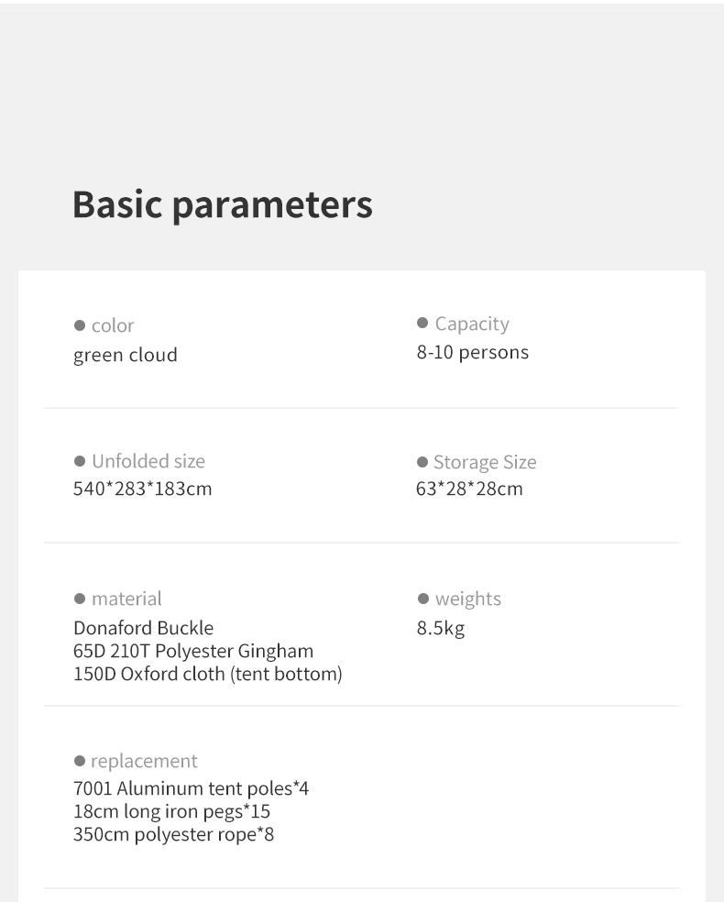Image resolution: width=724 pixels, height=902 pixels.
Task: Click the bullet next to Unfolded size
Action: coord(80,461)
